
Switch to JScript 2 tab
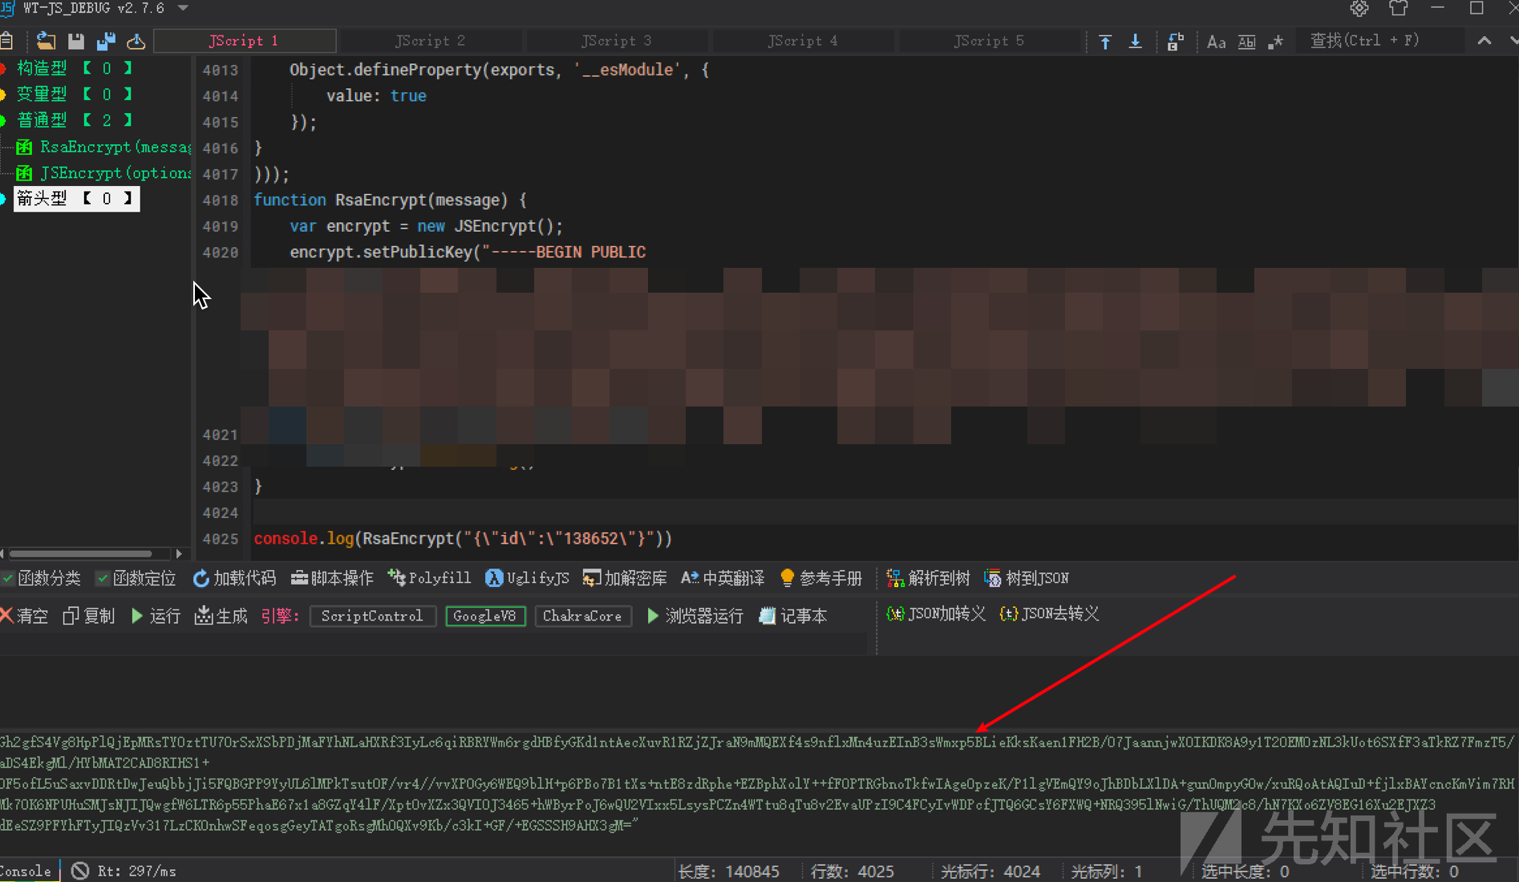click(x=431, y=41)
